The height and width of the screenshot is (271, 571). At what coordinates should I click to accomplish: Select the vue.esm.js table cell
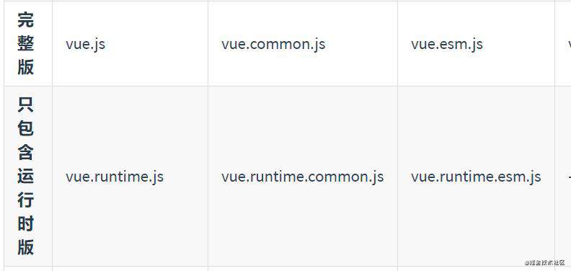click(476, 44)
